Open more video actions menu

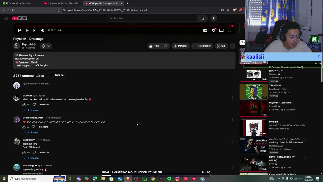click(x=232, y=46)
